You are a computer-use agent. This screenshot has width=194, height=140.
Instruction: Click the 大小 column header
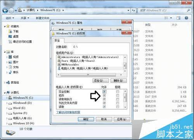[x=174, y=25]
